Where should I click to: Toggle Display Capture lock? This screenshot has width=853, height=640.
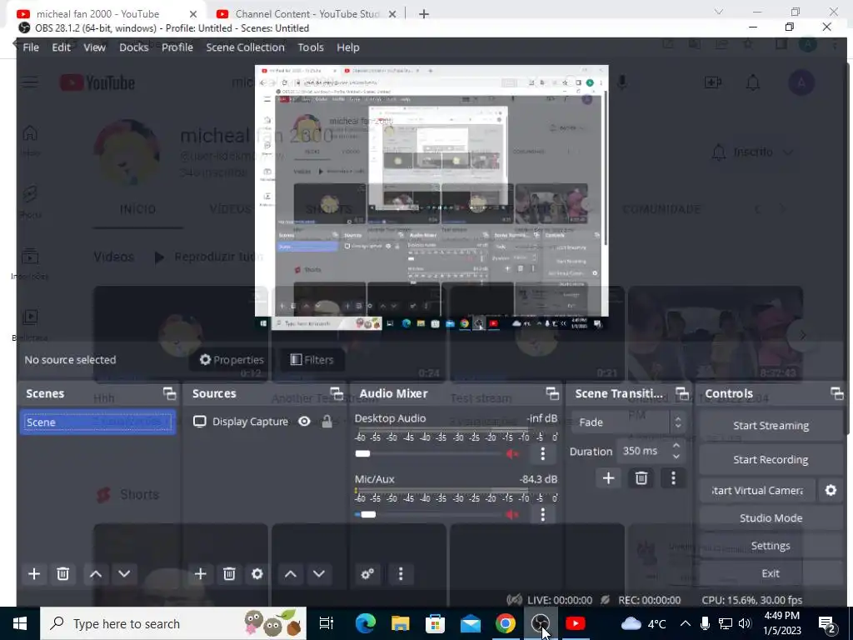tap(327, 422)
